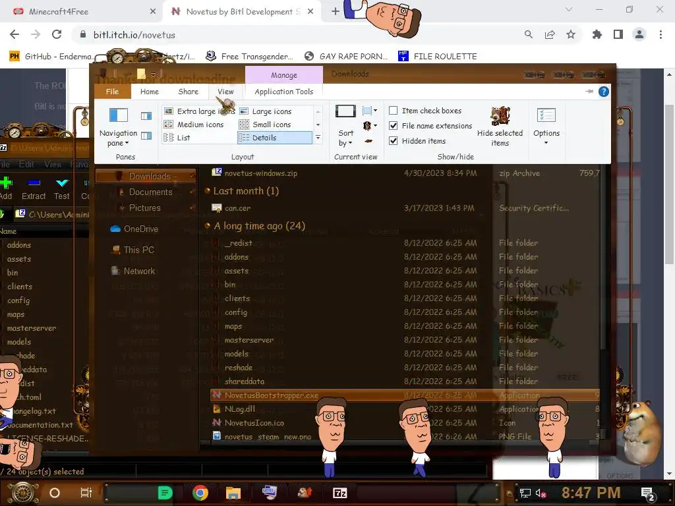The image size is (675, 506).
Task: Toggle Chrome side panel icon
Action: (x=618, y=35)
